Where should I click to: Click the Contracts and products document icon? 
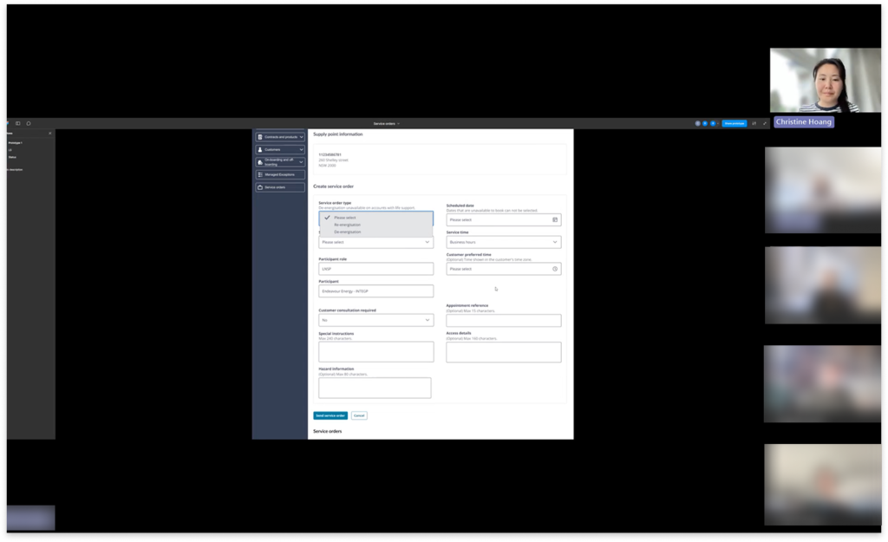pyautogui.click(x=260, y=137)
